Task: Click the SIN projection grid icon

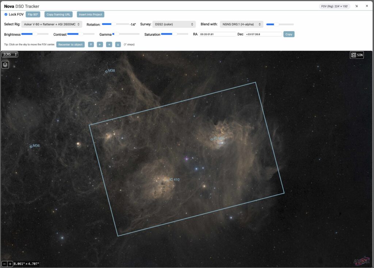Action: 356,55
